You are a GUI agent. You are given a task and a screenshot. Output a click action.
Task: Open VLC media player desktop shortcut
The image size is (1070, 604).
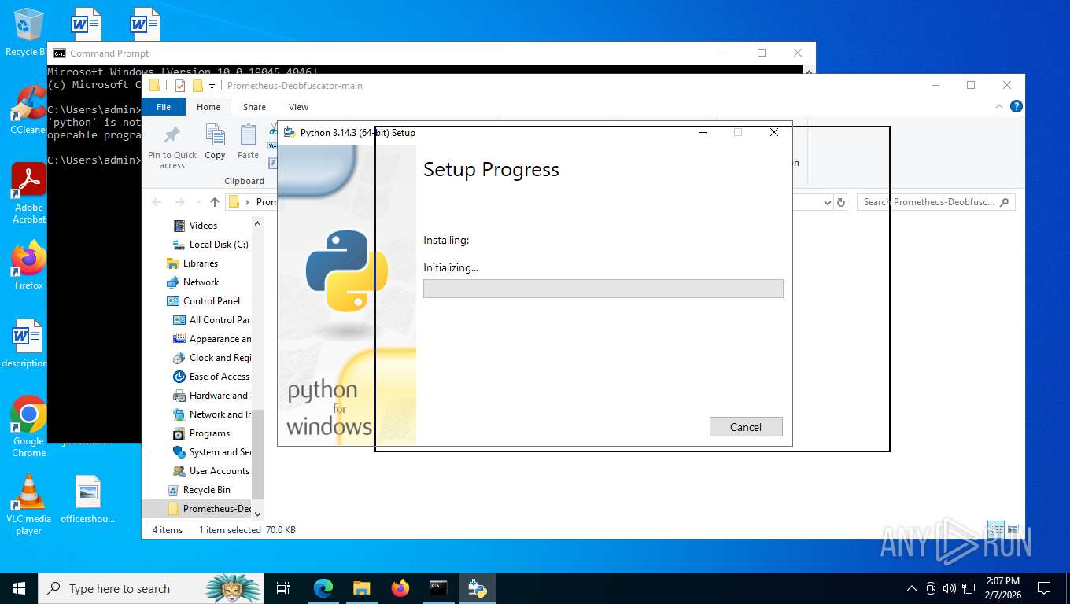click(x=29, y=505)
